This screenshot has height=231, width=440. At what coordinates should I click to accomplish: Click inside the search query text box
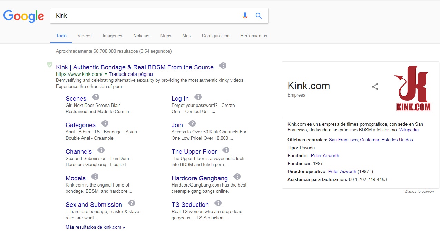click(x=145, y=16)
